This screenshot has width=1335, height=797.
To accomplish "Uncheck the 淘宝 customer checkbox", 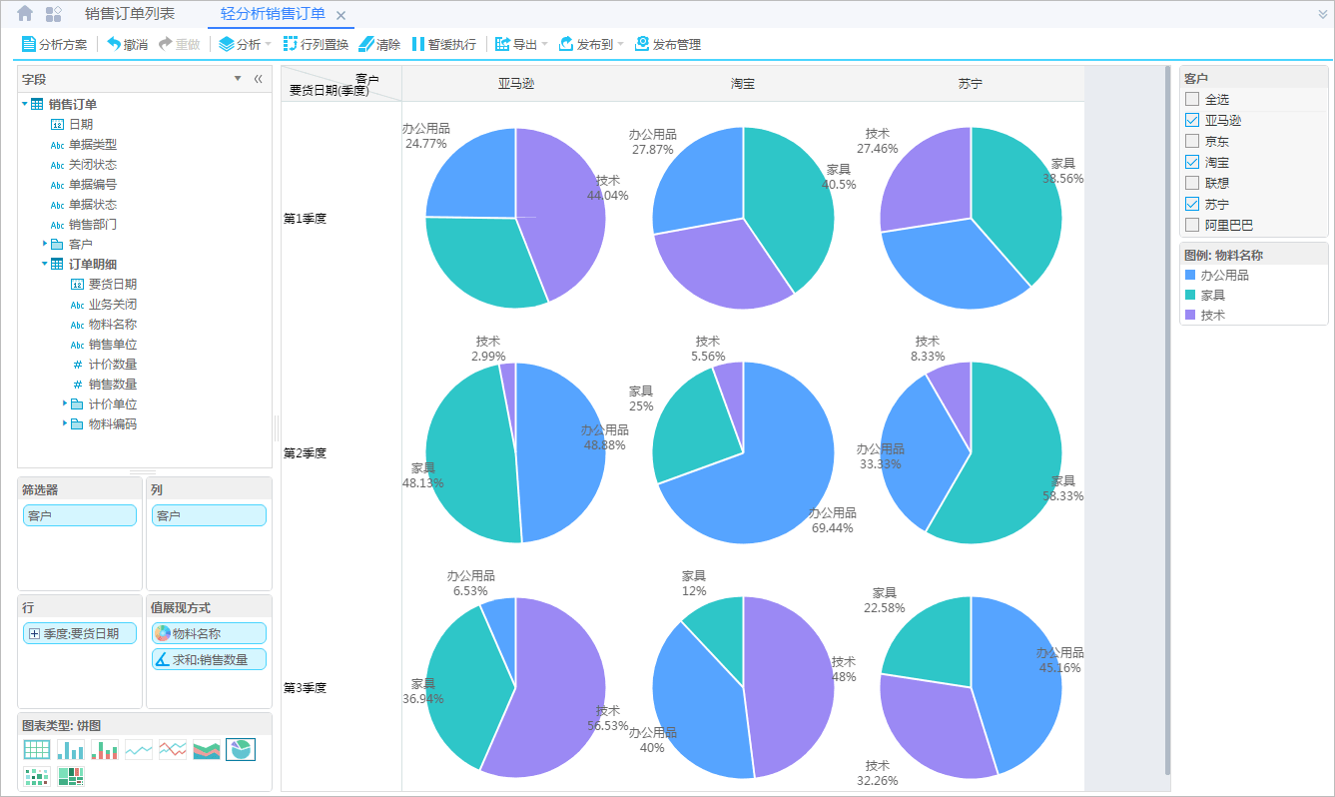I will coord(1192,162).
